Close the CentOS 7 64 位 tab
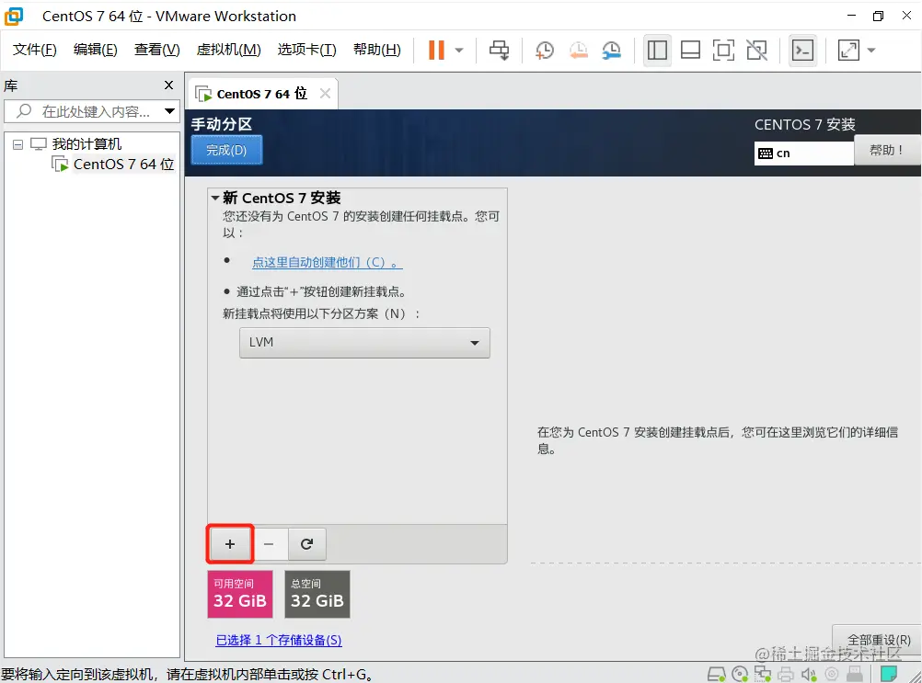Image resolution: width=922 pixels, height=683 pixels. coord(325,94)
